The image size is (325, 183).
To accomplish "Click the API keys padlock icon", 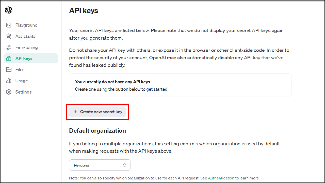I will (9, 58).
